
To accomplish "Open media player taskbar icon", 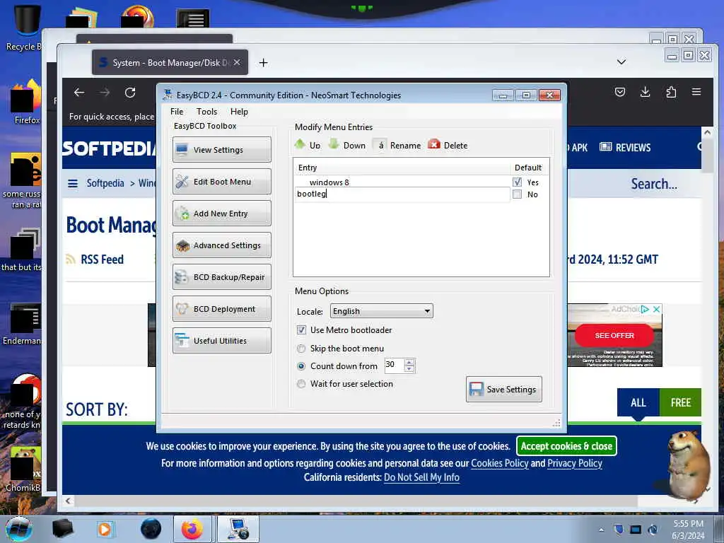I will point(105,529).
